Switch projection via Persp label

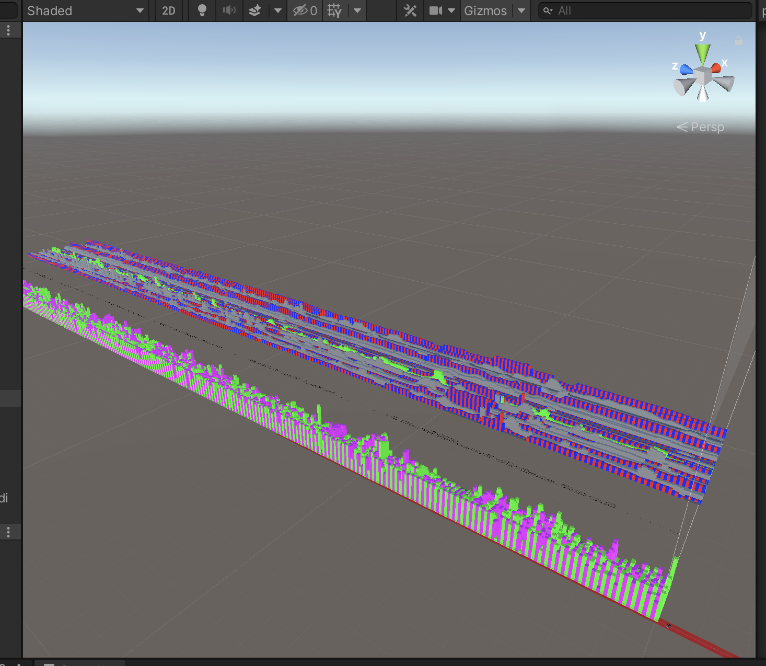click(706, 127)
